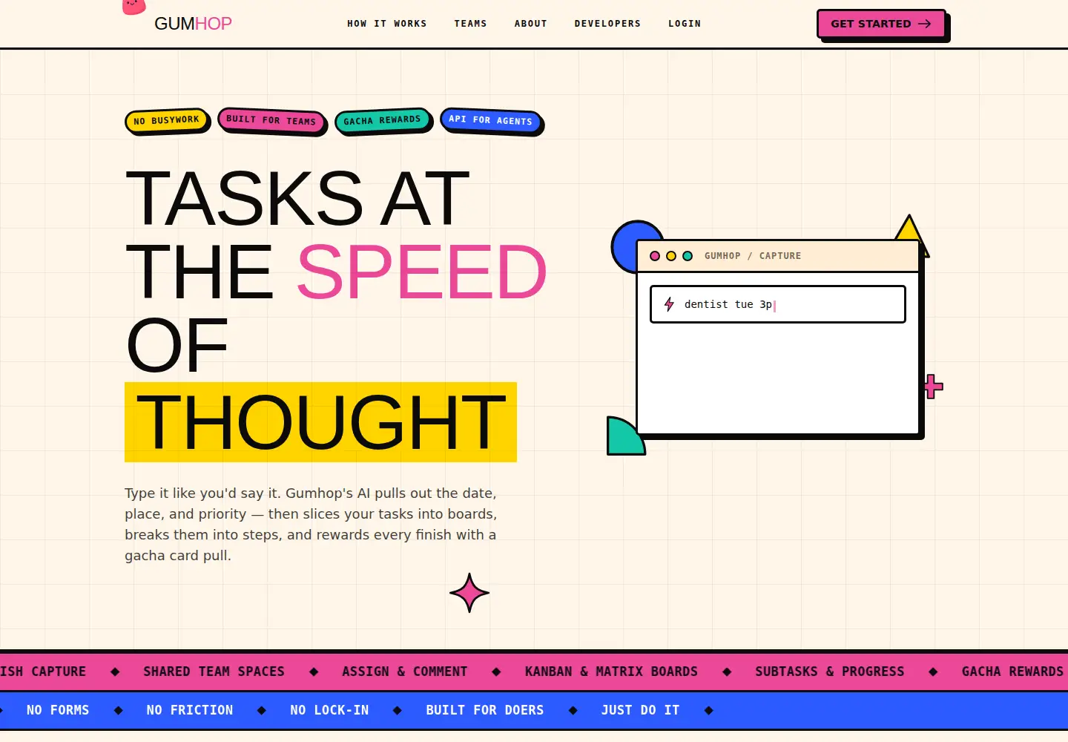Select the blue API for Agents badge
The width and height of the screenshot is (1068, 742).
(490, 119)
